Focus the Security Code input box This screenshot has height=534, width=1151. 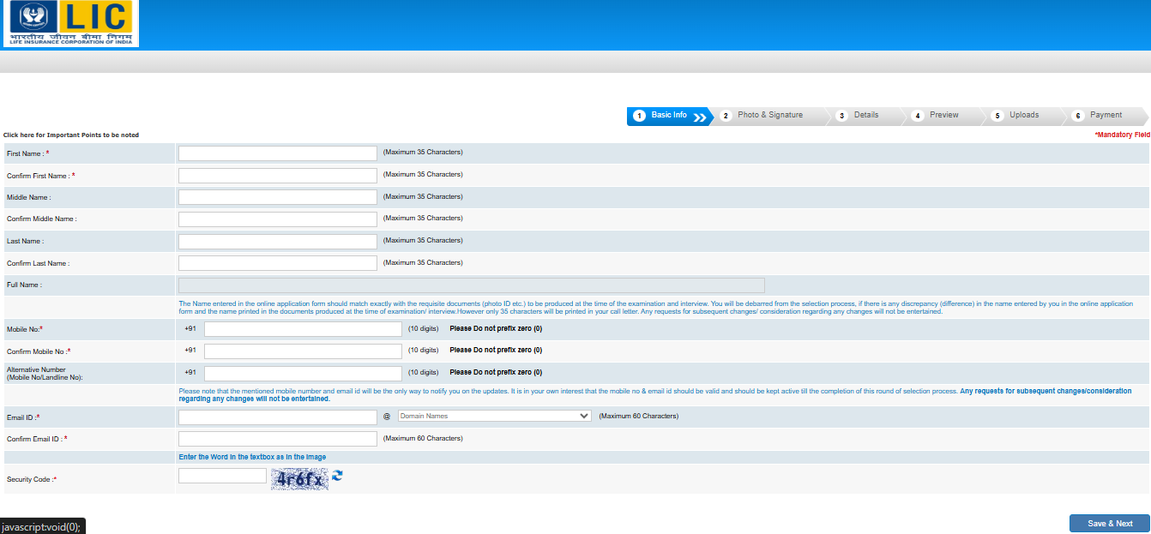pos(222,476)
